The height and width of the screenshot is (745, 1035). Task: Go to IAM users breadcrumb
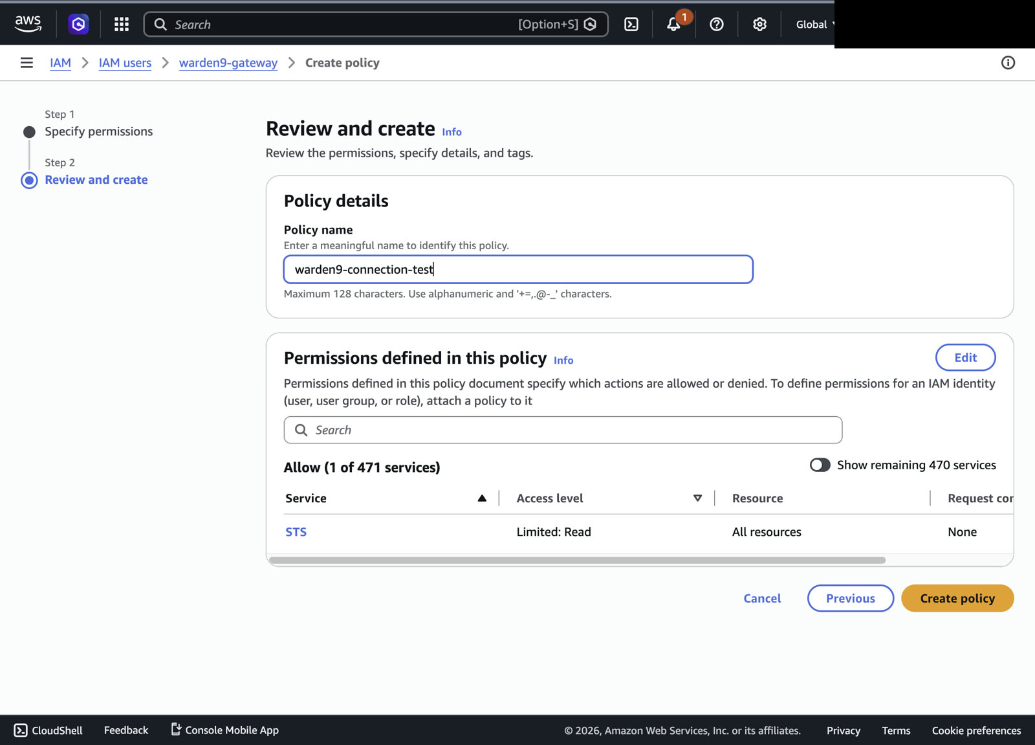[x=125, y=63]
